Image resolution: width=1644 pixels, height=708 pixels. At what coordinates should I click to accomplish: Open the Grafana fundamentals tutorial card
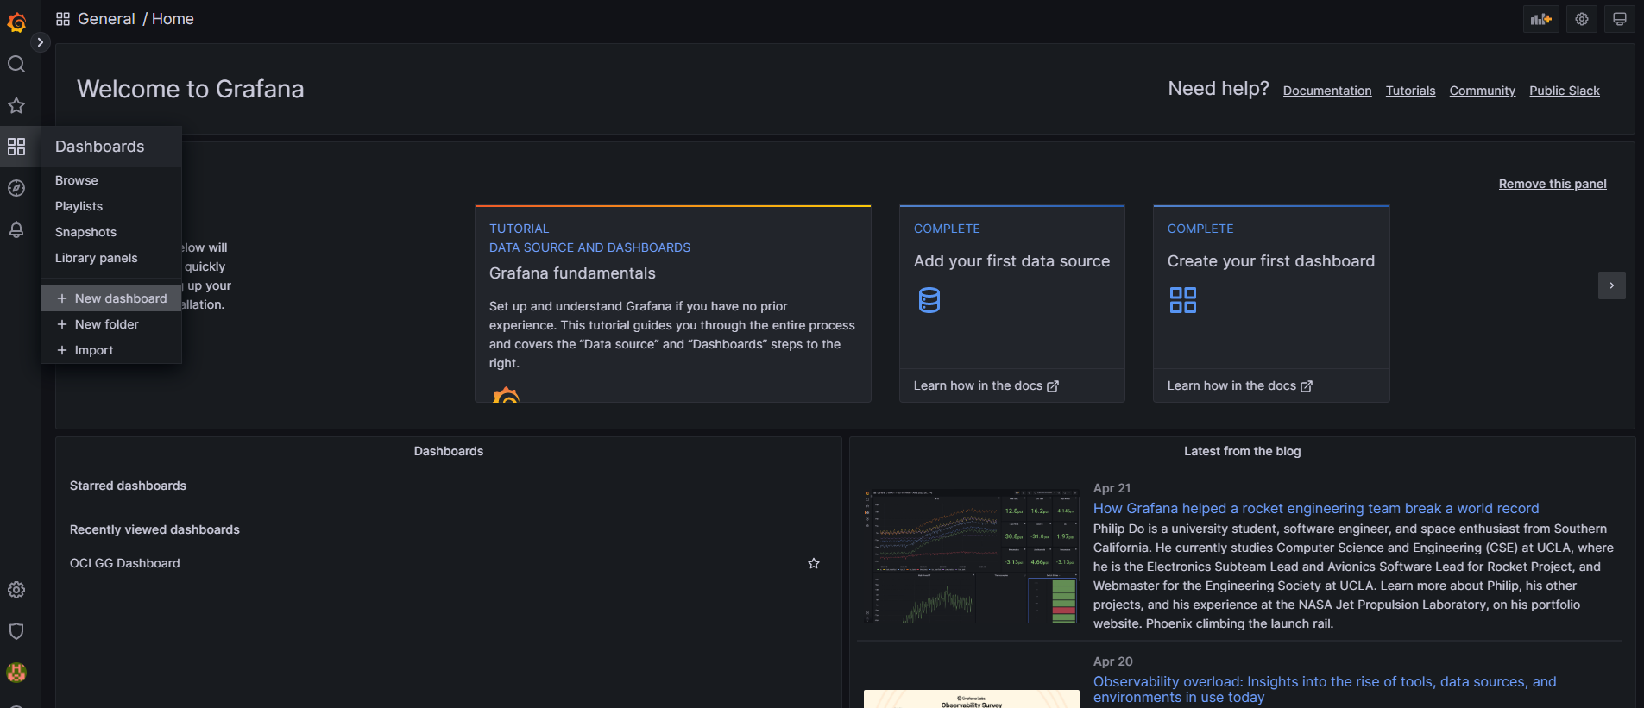click(x=673, y=304)
